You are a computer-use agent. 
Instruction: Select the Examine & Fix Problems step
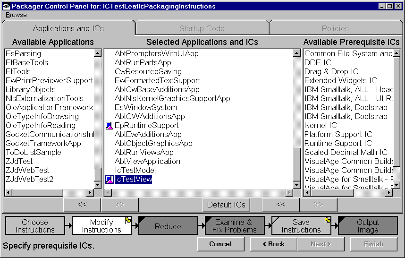[234, 226]
